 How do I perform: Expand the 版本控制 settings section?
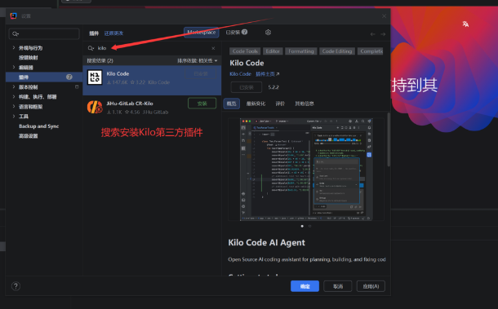click(x=14, y=86)
